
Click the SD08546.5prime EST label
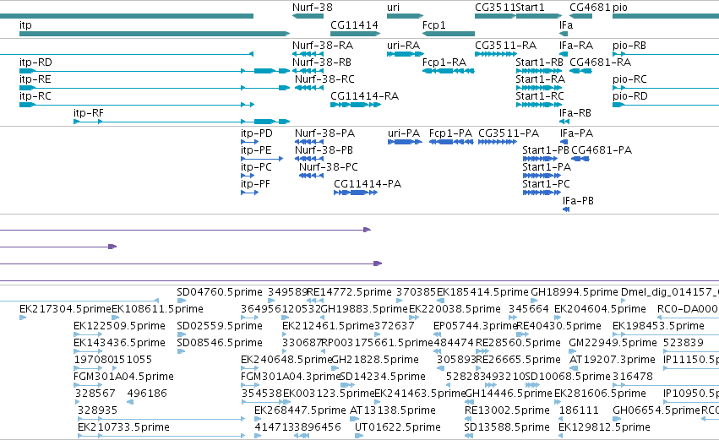tap(220, 343)
